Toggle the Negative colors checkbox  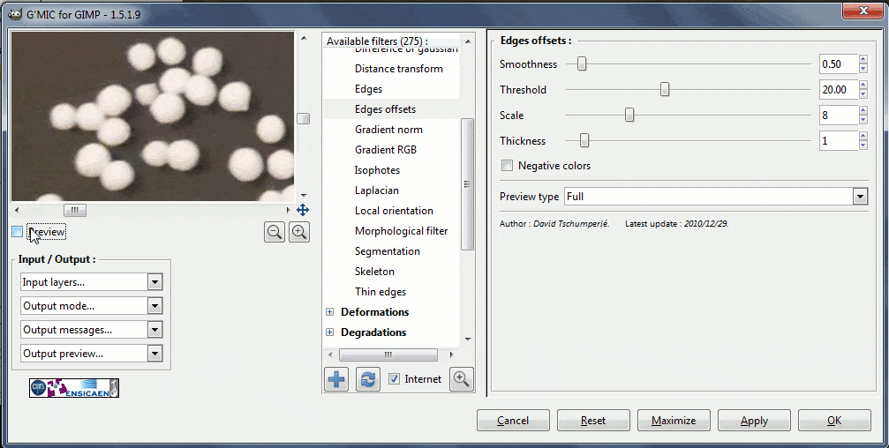click(508, 166)
